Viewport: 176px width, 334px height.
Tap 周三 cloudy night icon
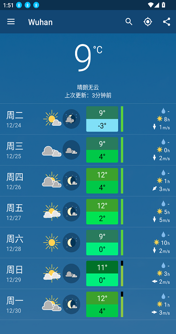click(71, 150)
